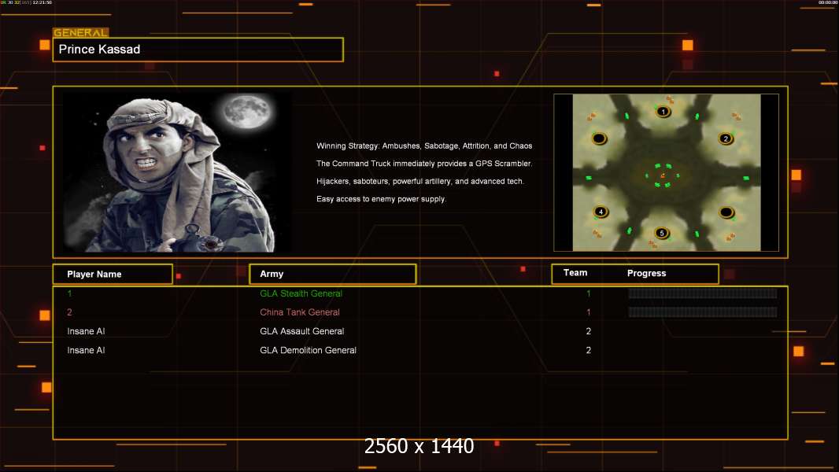
Task: Click the Progress column header
Action: pos(646,273)
